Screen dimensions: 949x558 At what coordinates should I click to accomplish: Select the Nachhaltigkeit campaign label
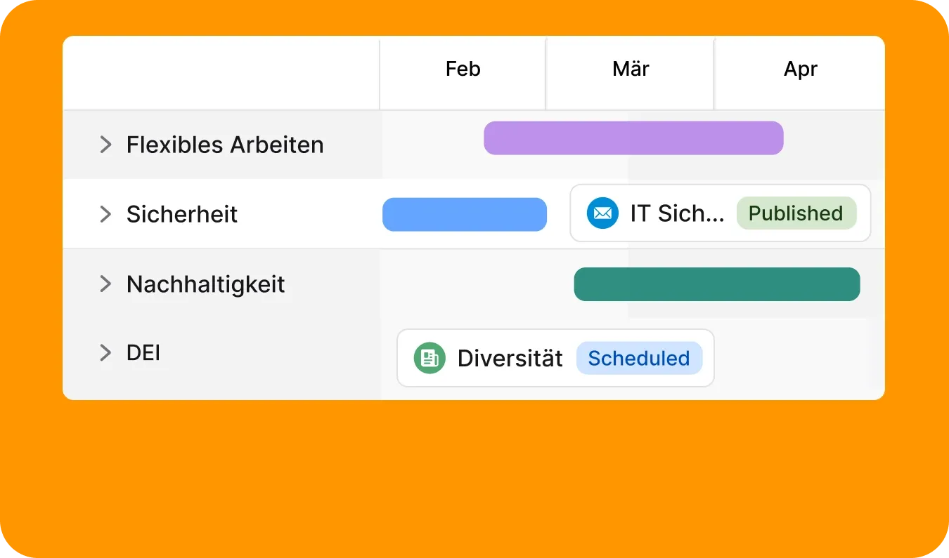[206, 284]
